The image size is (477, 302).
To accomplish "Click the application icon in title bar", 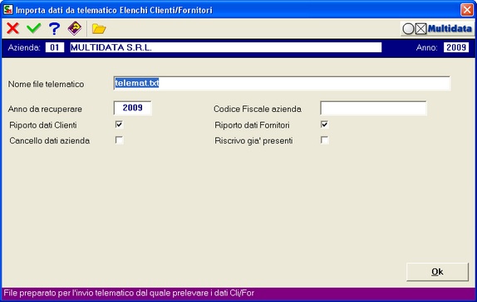I will tap(8, 10).
